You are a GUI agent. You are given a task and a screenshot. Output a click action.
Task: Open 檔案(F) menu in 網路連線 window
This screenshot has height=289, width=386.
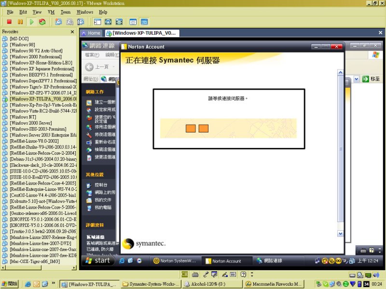click(x=92, y=55)
